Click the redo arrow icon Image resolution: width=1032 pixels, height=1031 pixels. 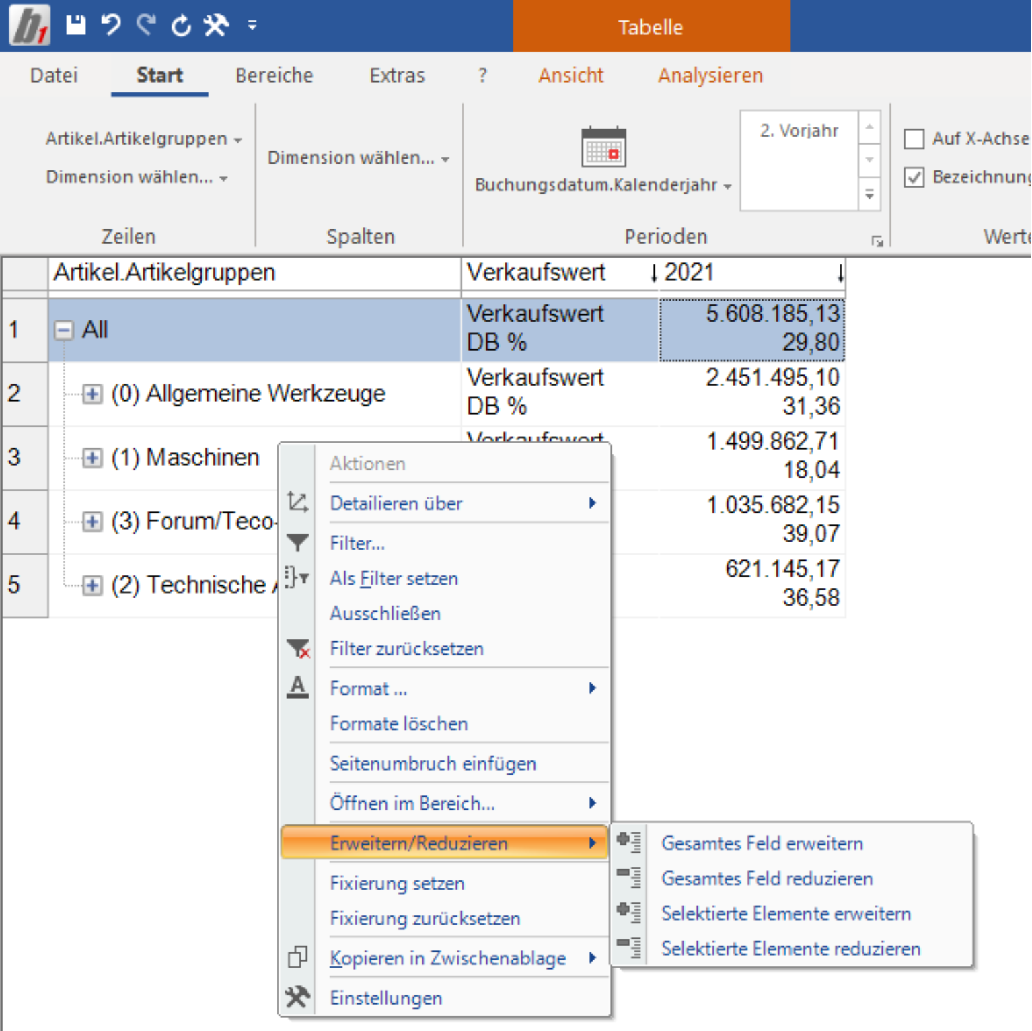tap(146, 25)
